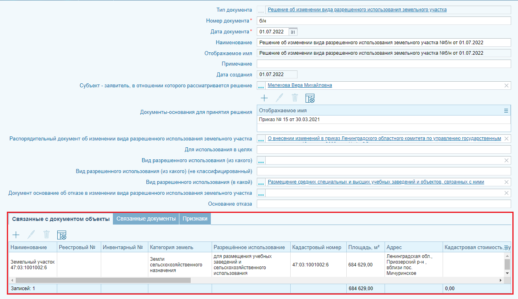Viewport: 518px width, 299px height.
Task: Open the Мелехова Вера Михайловна link
Action: pyautogui.click(x=300, y=85)
